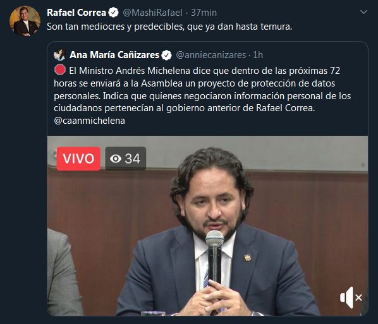Click the VIVO live badge

pos(78,159)
